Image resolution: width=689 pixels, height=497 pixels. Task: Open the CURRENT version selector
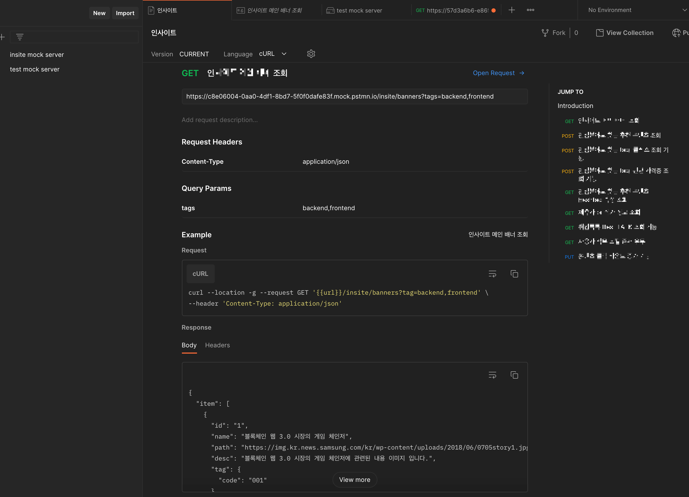point(194,54)
